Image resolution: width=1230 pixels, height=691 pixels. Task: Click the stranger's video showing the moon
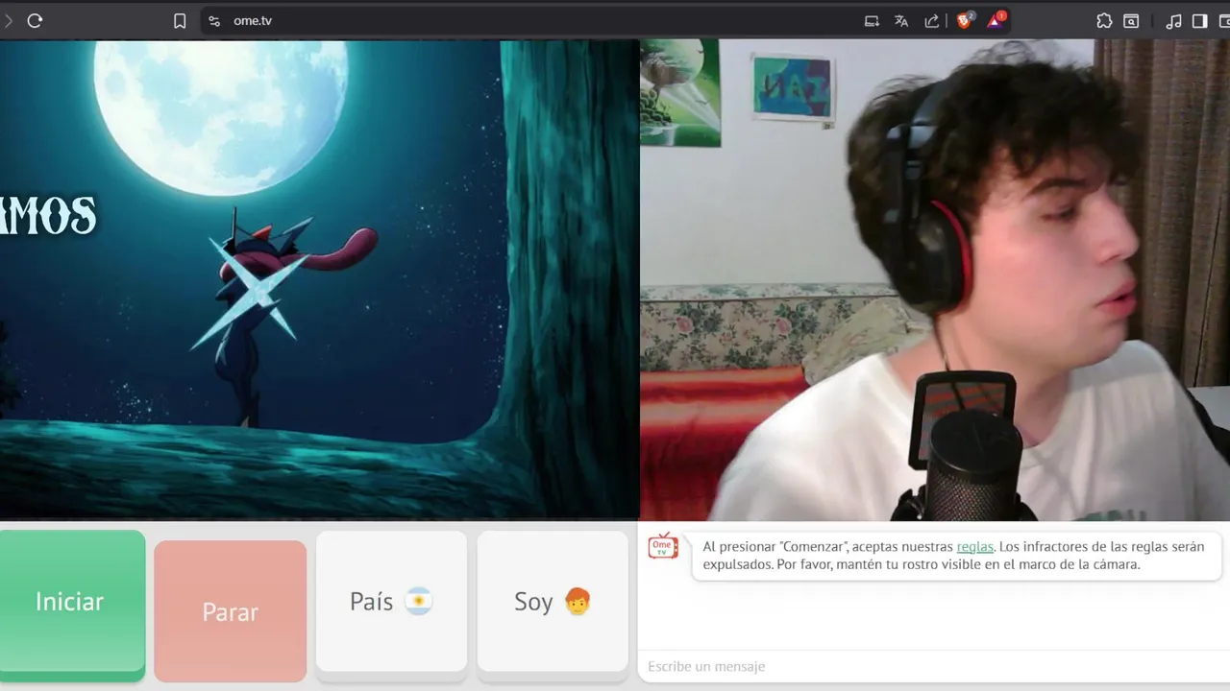[x=319, y=279]
